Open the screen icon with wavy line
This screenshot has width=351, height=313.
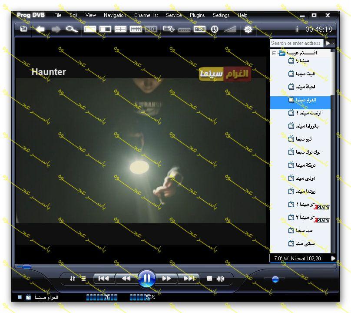coord(199,29)
